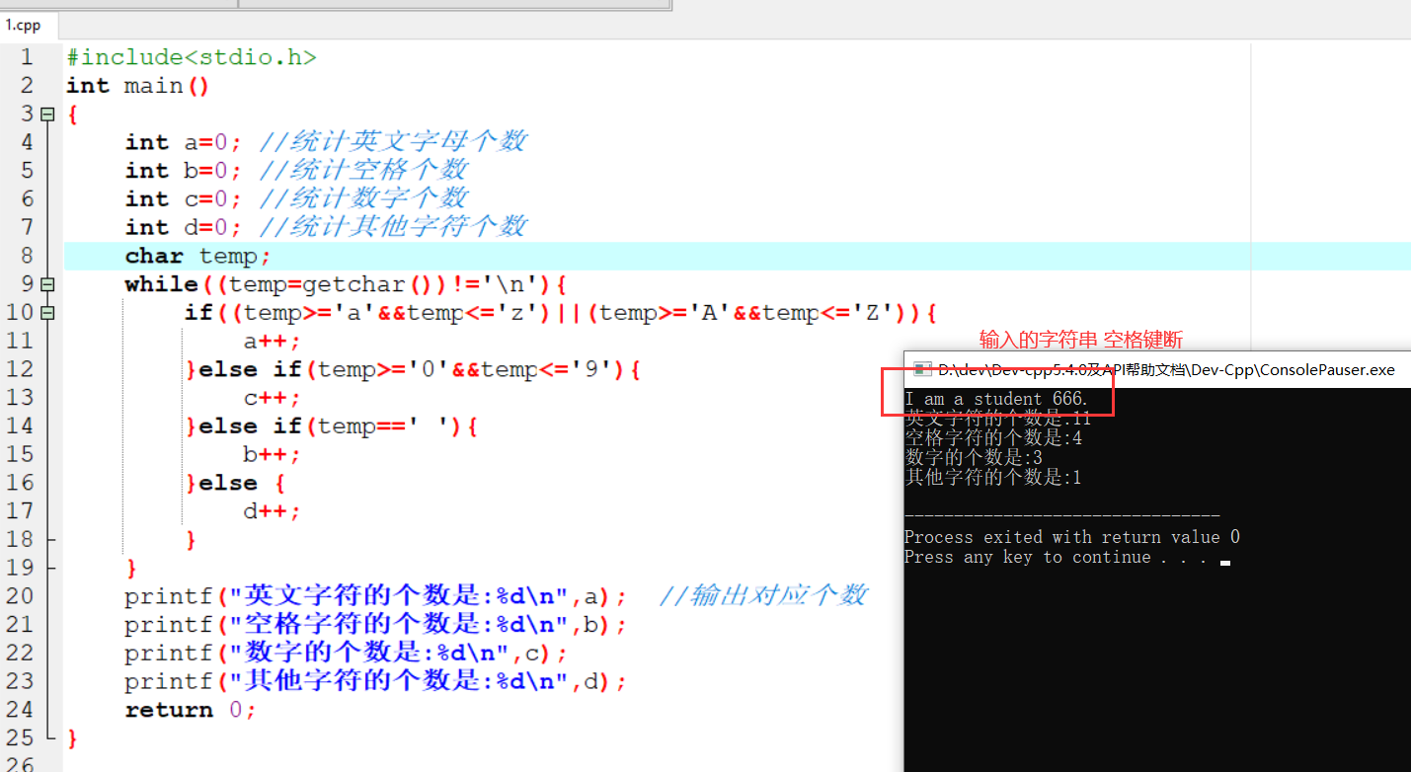The height and width of the screenshot is (772, 1411).
Task: Click the "}else if(temp==' '){" line
Action: coord(332,426)
